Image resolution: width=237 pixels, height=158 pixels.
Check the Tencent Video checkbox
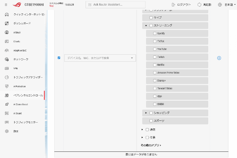point(155,88)
